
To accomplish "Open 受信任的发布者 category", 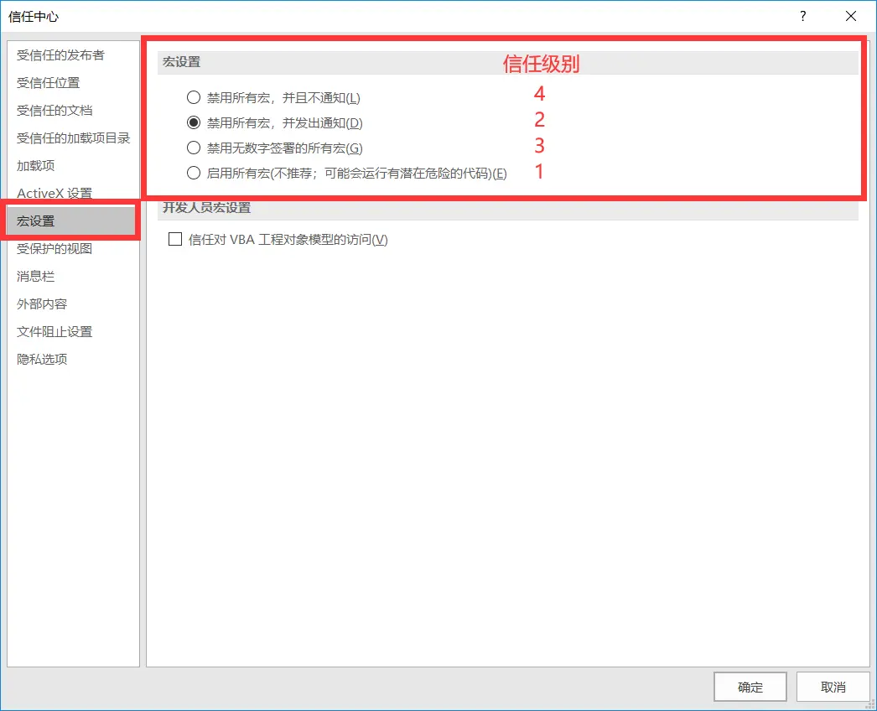I will pyautogui.click(x=60, y=55).
